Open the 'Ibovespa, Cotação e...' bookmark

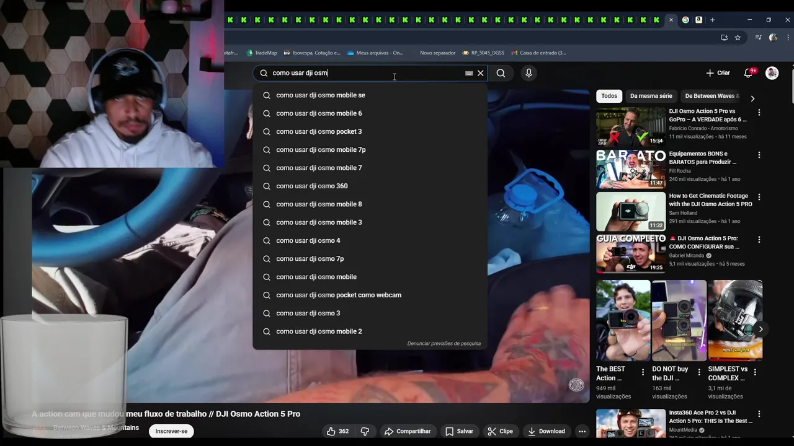tap(311, 53)
